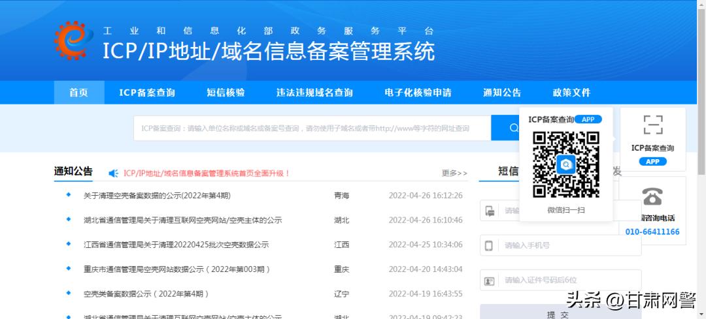This screenshot has height=319, width=706.
Task: Click the ID card field icon
Action: click(x=489, y=281)
